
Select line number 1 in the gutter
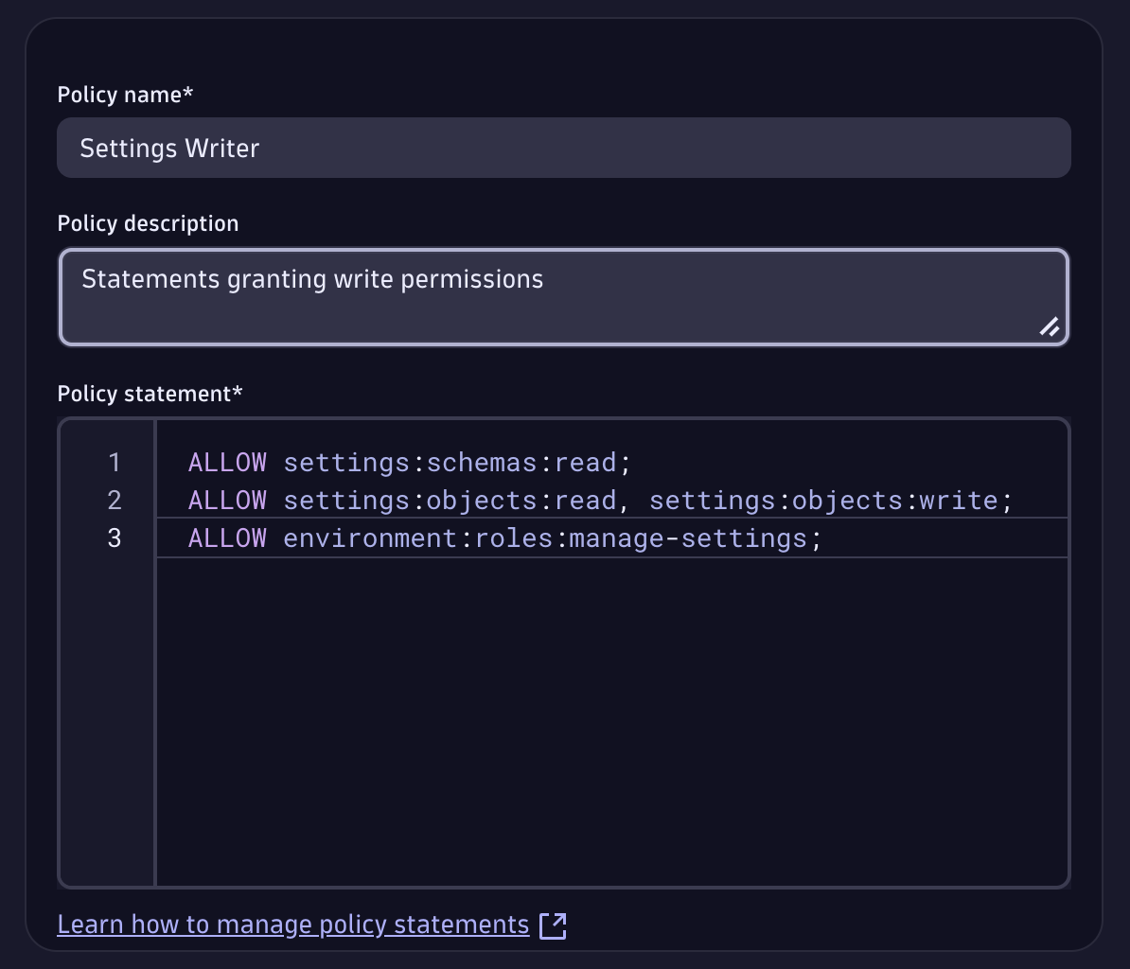click(x=115, y=463)
